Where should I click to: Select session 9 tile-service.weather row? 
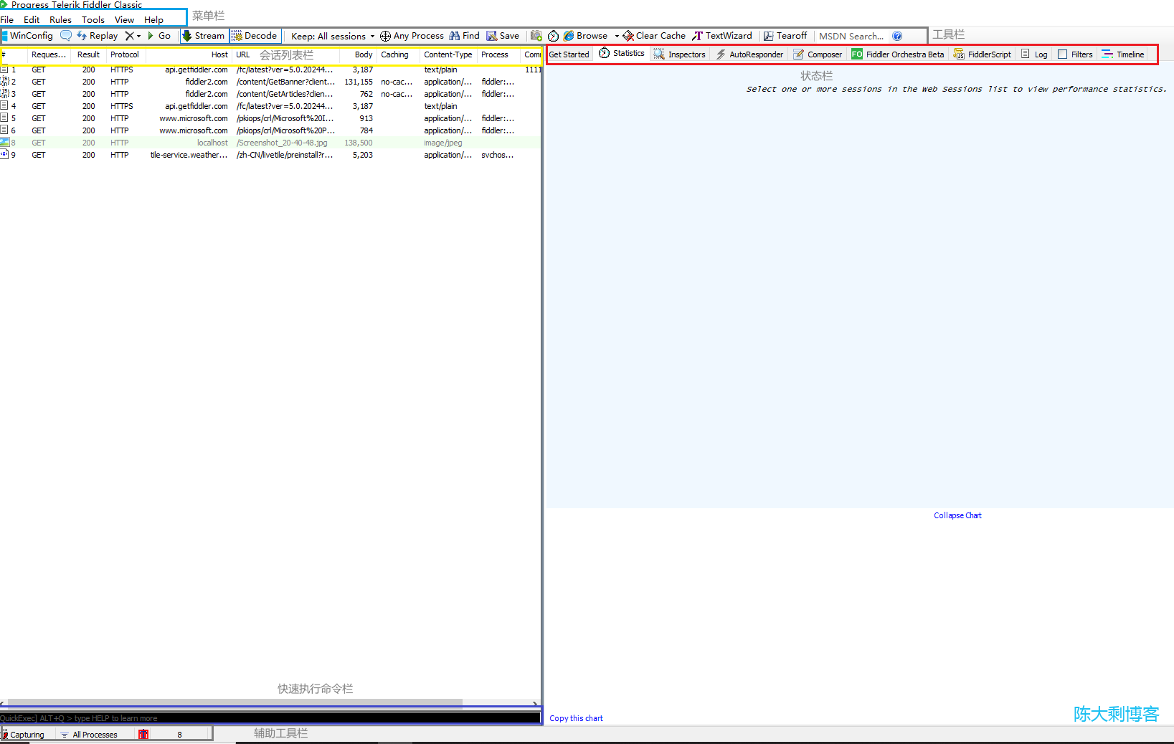[270, 155]
